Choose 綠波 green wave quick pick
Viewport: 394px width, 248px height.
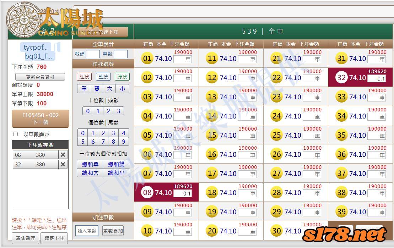122,77
